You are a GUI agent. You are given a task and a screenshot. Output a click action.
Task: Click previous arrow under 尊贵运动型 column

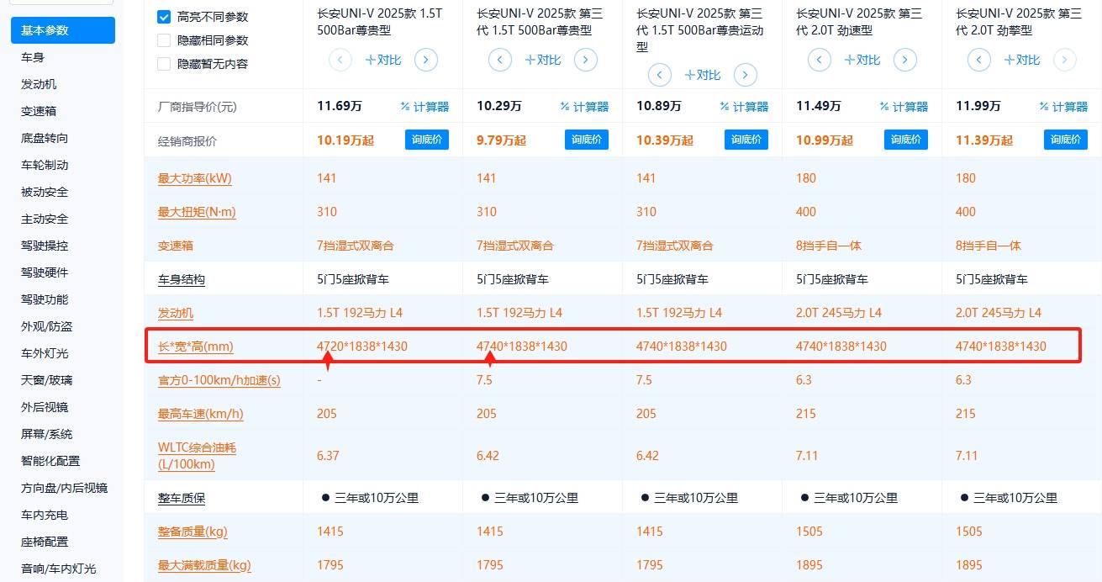[x=660, y=75]
